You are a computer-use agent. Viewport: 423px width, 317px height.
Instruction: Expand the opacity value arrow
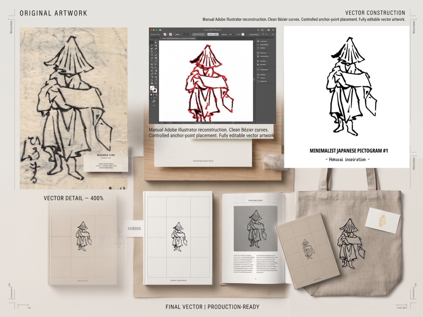[235, 35]
